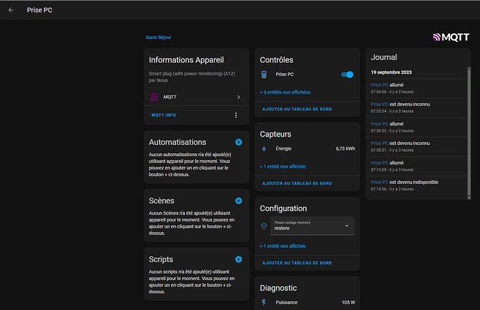The height and width of the screenshot is (310, 480).
Task: Open Prise PC link in 07:38:52 journal entry
Action: tap(380, 124)
